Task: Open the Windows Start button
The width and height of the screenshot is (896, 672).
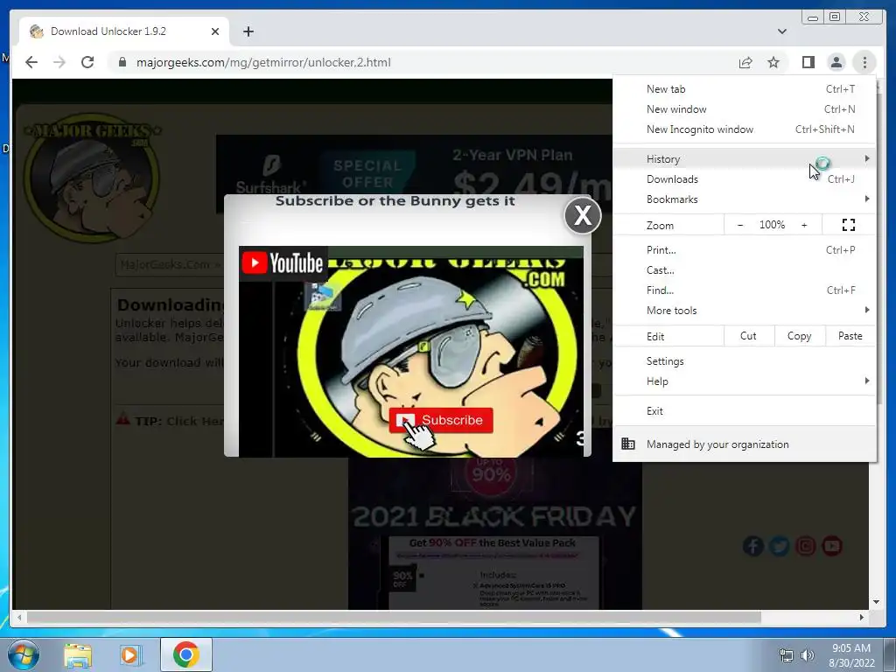Action: pos(24,654)
